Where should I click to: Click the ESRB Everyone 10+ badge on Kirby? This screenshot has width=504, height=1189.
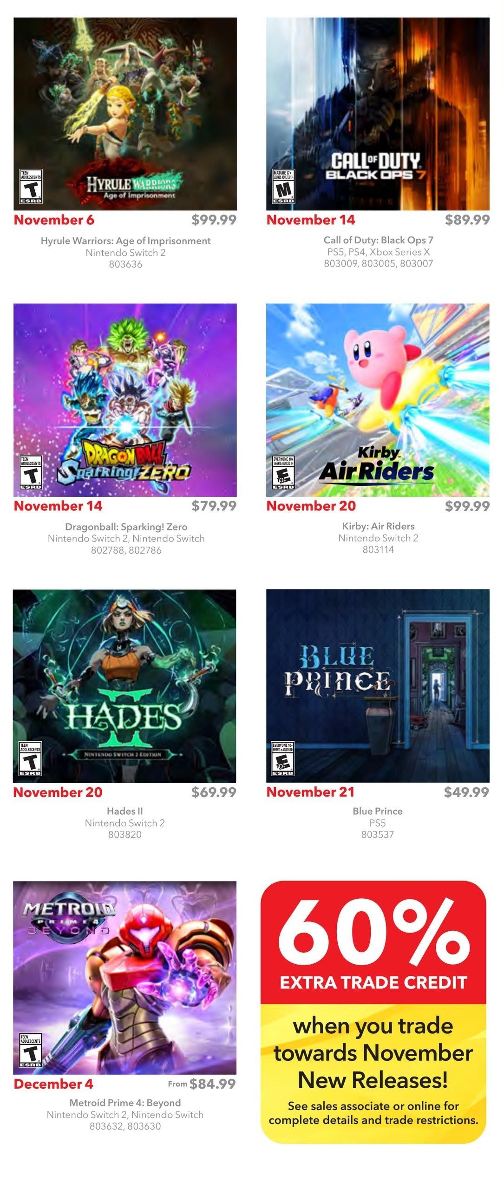tap(283, 473)
